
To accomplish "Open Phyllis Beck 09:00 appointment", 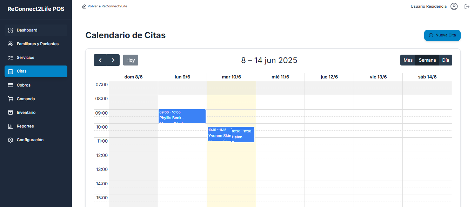I will 182,116.
